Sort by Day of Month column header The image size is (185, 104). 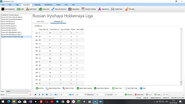click(x=65, y=29)
